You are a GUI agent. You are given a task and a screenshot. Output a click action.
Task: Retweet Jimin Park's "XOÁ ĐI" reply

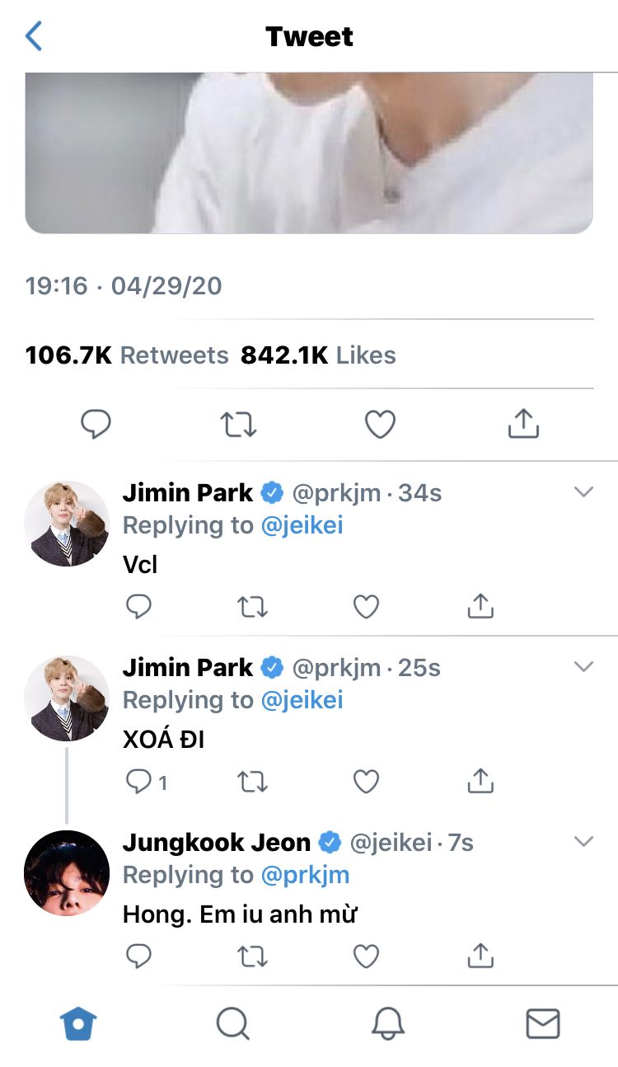point(252,782)
